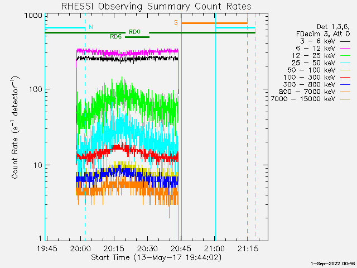Click the yellow line swatch for 50 - 100 keV
Viewport: 357px width, 268px height.
tap(345, 70)
